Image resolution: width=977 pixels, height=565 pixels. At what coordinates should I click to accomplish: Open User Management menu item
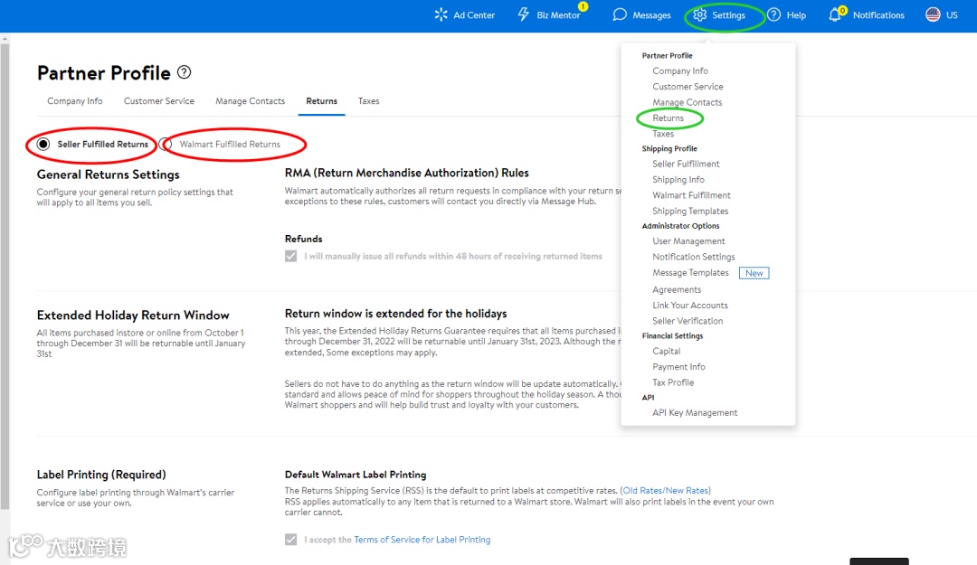point(688,241)
